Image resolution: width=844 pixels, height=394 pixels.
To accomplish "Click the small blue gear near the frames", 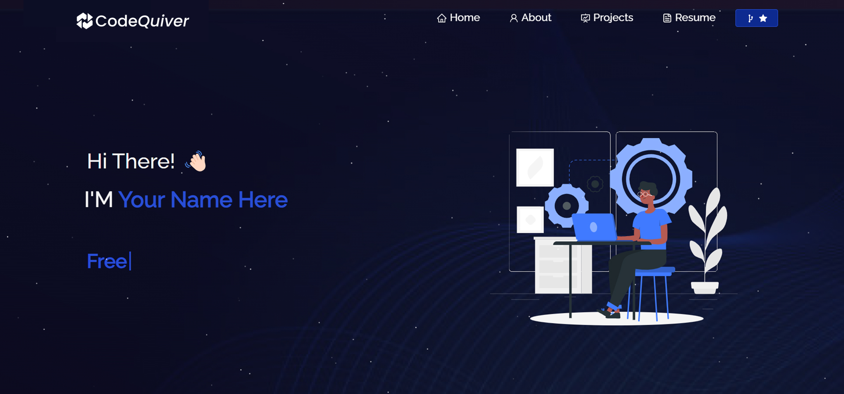I will (x=566, y=206).
